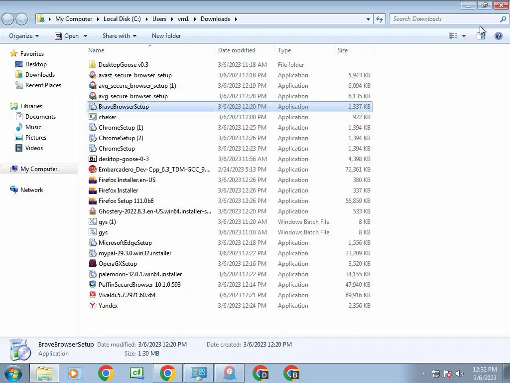Open the Action Center flag tray icon
The image size is (510, 383).
tap(448, 373)
